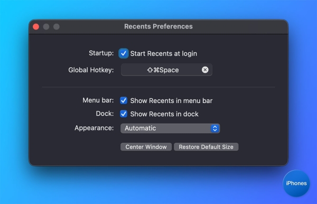
Task: Click the 'Show Recents in dock' label
Action: click(x=164, y=114)
